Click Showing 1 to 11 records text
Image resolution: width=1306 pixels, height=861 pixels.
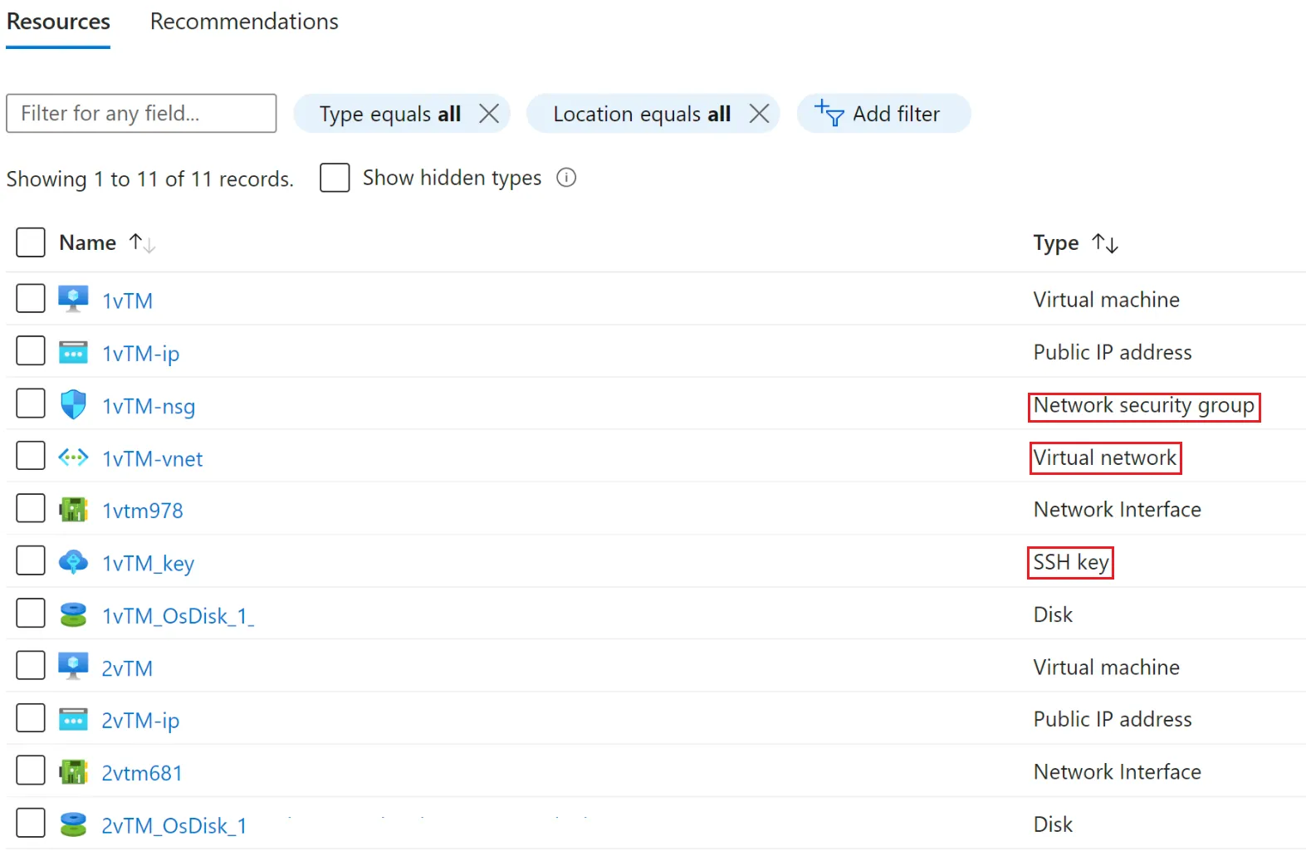(x=150, y=179)
